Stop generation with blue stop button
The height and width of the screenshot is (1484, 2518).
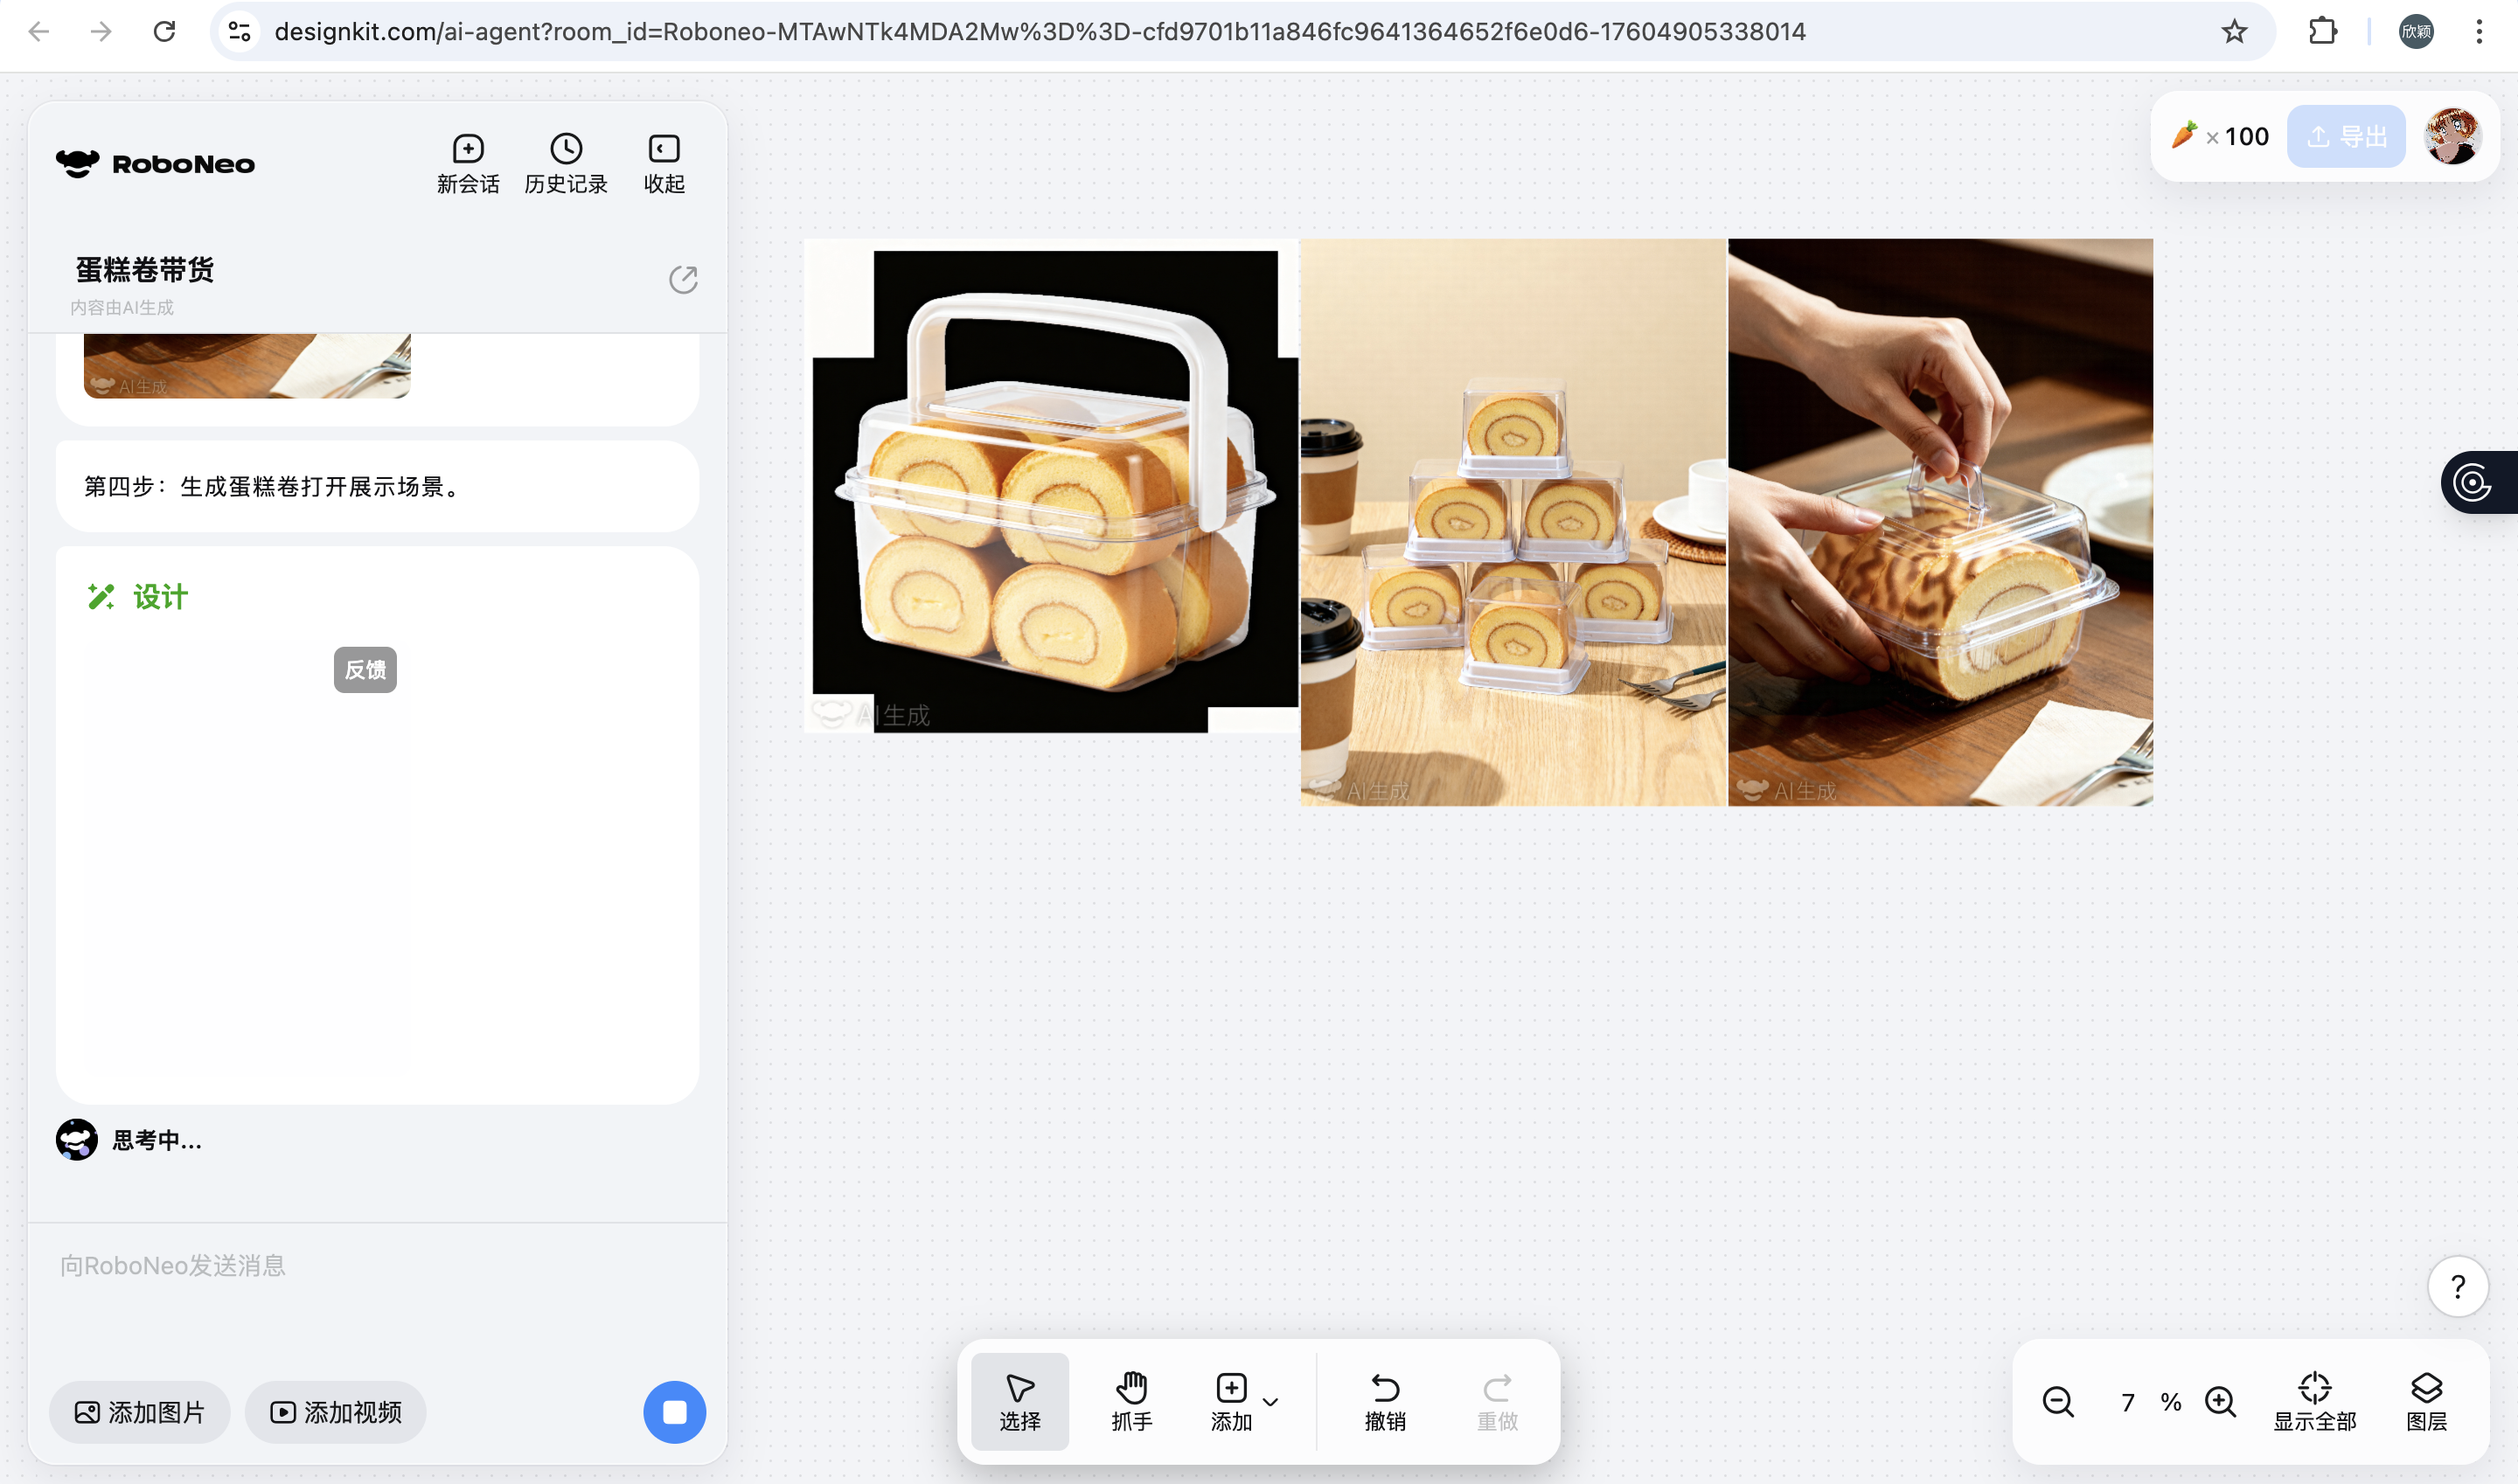(674, 1412)
